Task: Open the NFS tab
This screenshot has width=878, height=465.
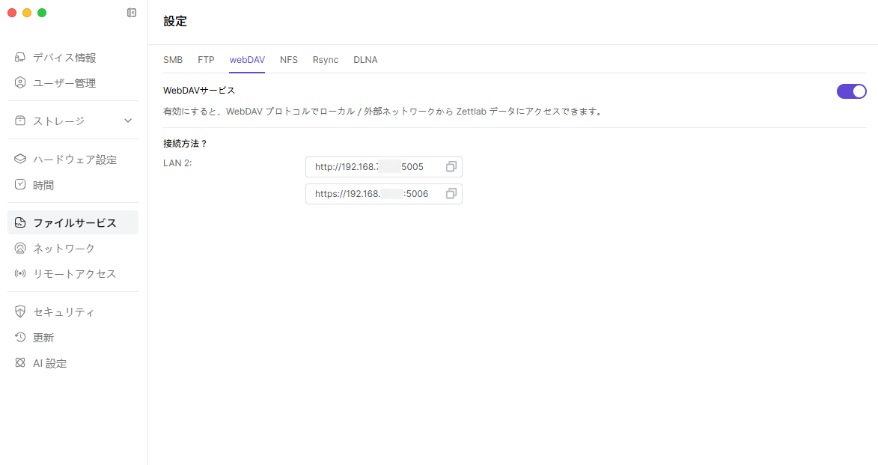Action: (289, 60)
